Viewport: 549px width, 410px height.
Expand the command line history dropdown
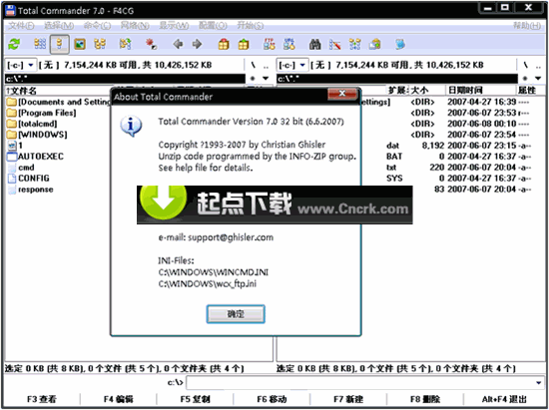(538, 383)
